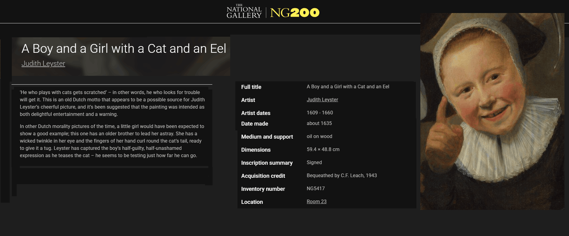Select the inventory number 'NG5417'
Image resolution: width=569 pixels, height=236 pixels.
click(316, 188)
